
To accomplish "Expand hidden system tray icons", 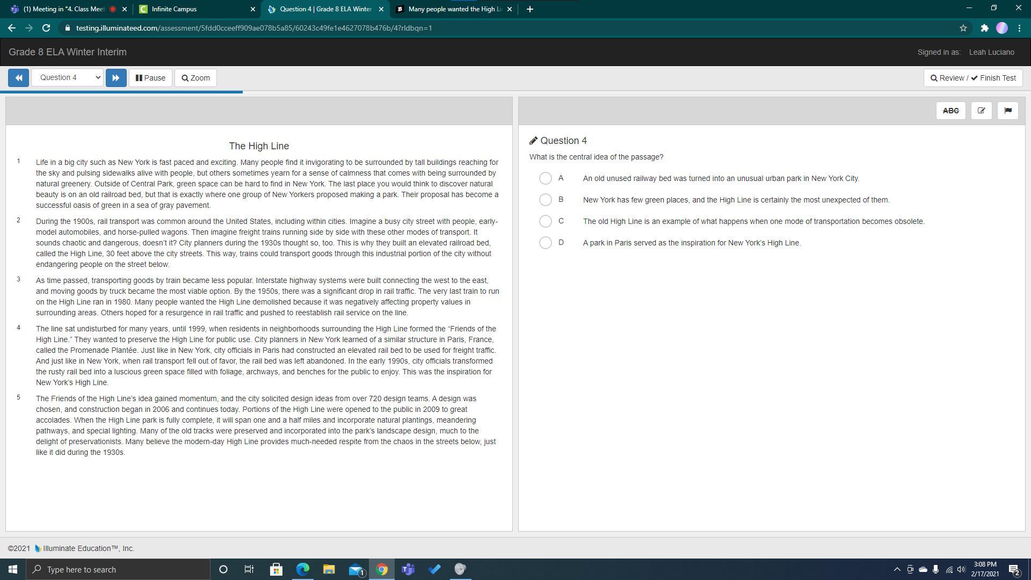I will pos(896,569).
